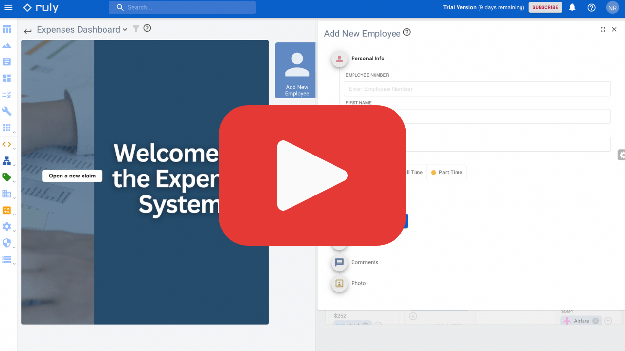The width and height of the screenshot is (625, 351).
Task: Open the table view sidebar icon
Action: 7,29
